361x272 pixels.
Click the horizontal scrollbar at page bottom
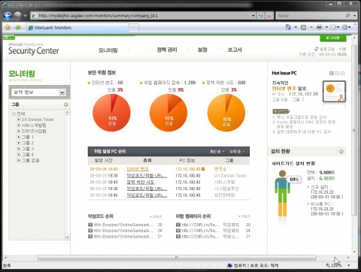coord(177,258)
